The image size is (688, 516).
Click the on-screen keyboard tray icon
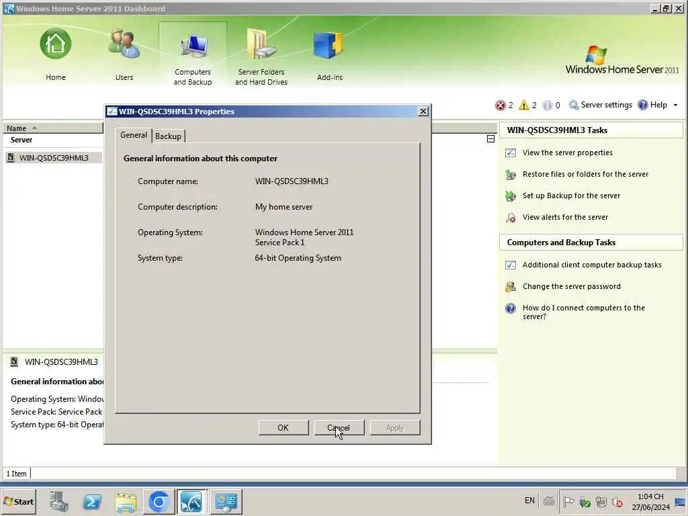[548, 501]
